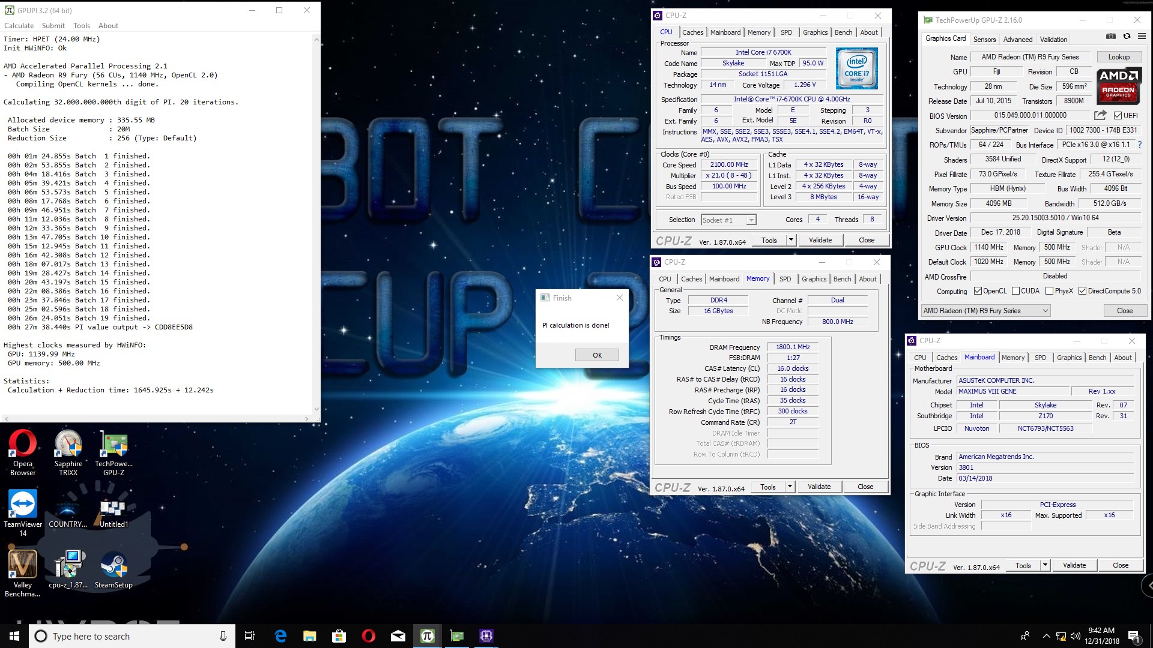Open the Submit menu in GPUPI
The width and height of the screenshot is (1153, 648).
(53, 26)
